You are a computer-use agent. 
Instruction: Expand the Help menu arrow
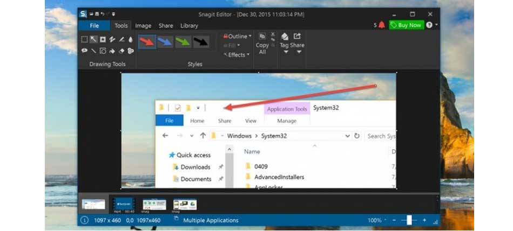point(436,25)
